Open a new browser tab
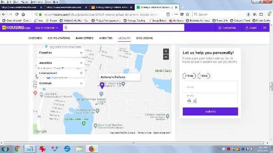 coord(183,7)
